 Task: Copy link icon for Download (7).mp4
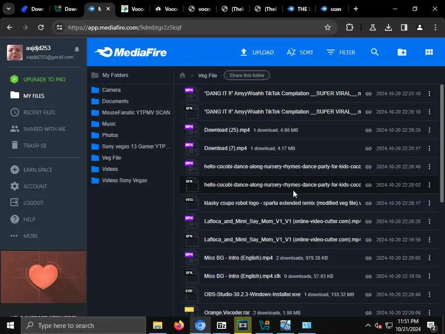coord(369,148)
